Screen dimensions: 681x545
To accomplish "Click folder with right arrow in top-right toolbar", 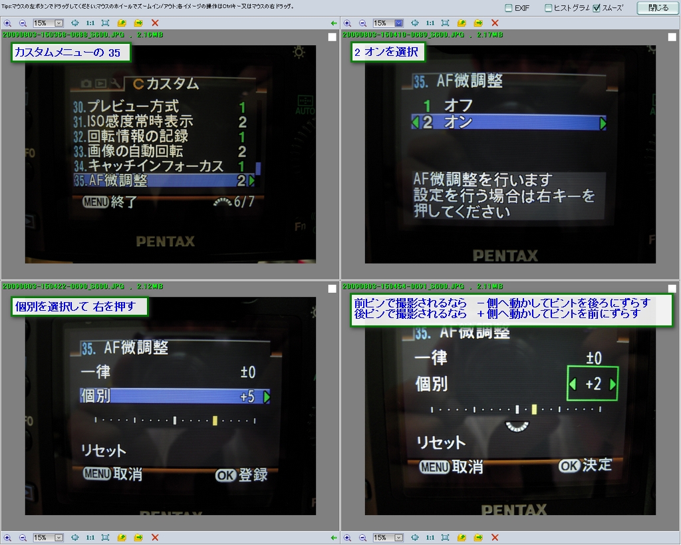I will [x=478, y=23].
